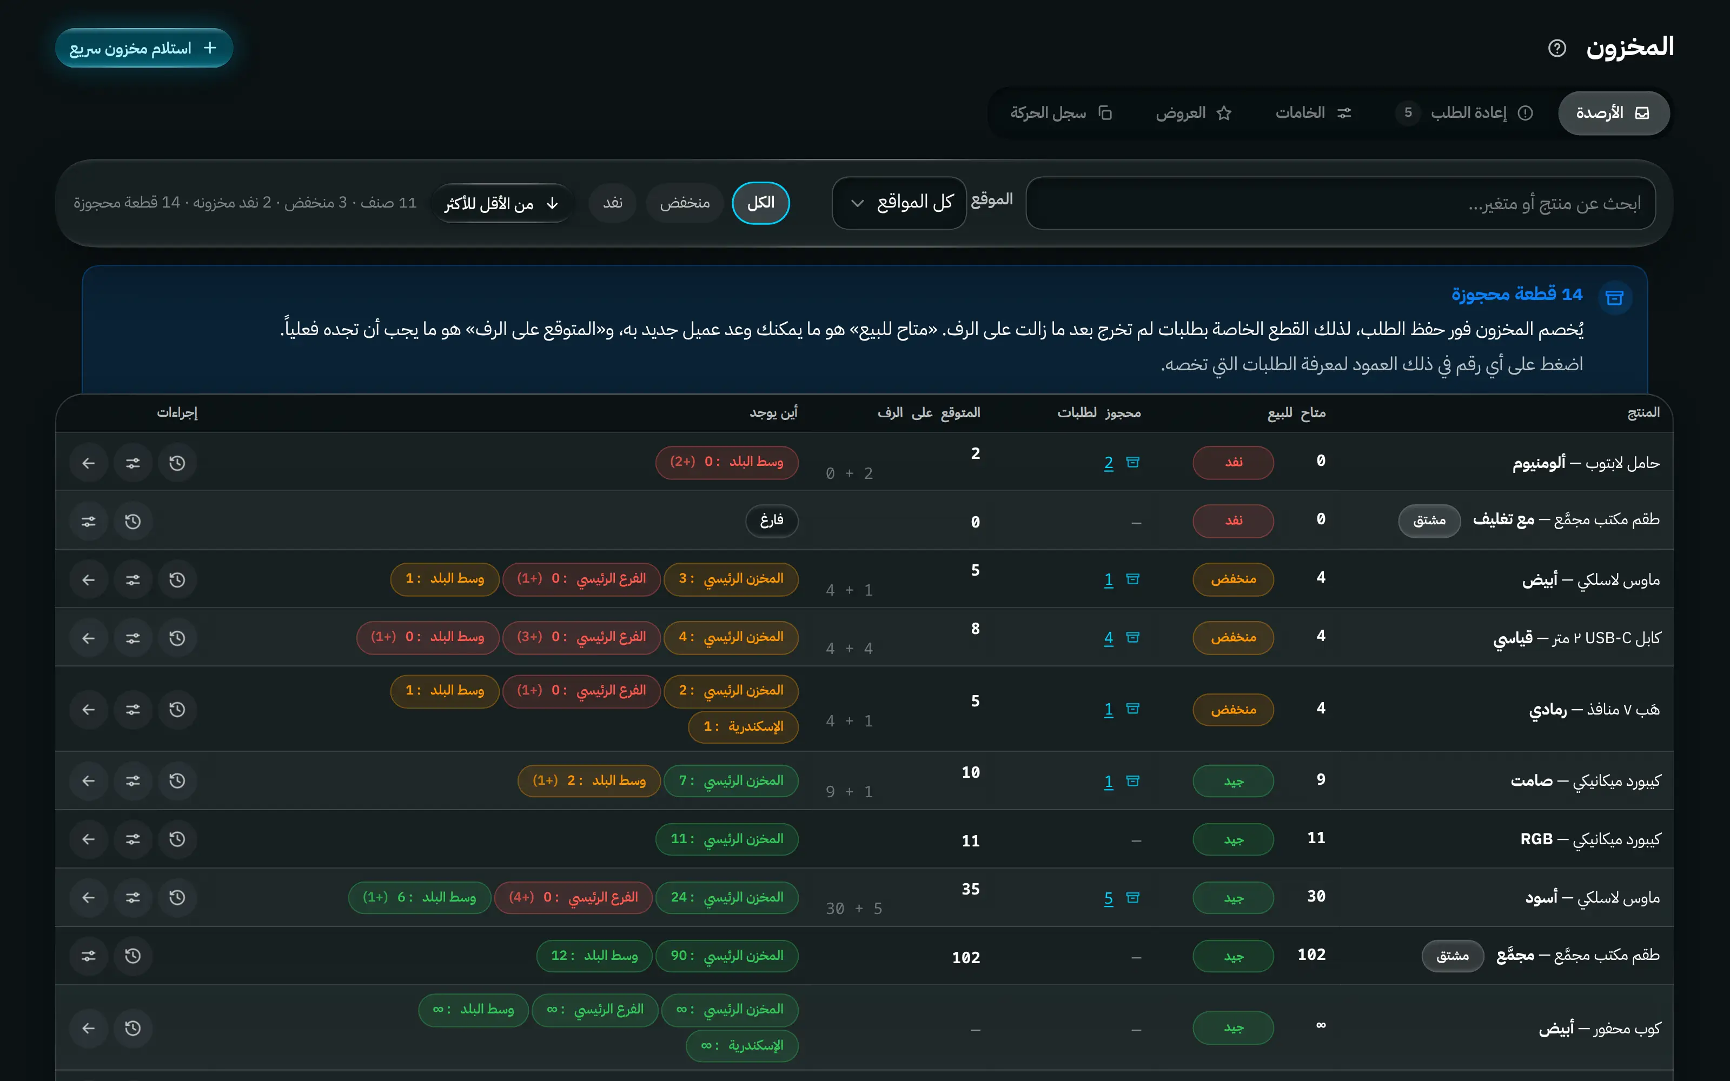Click استلام مخزون سريع button
Screen dimensions: 1730x1081
click(x=144, y=48)
